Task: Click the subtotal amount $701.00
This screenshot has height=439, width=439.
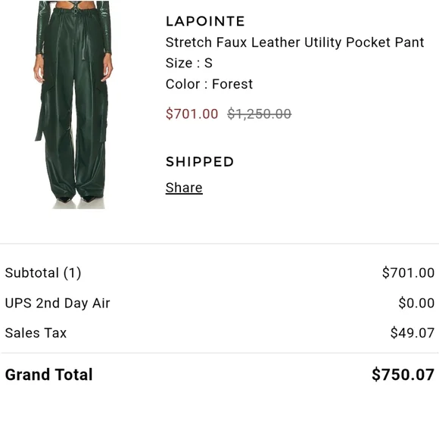Action: 408,273
